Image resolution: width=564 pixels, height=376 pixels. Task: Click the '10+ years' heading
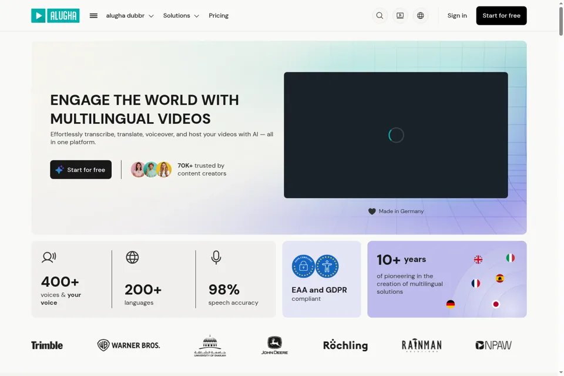[x=401, y=260]
